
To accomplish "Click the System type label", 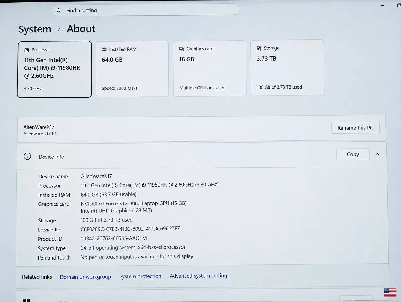I will click(x=52, y=248).
